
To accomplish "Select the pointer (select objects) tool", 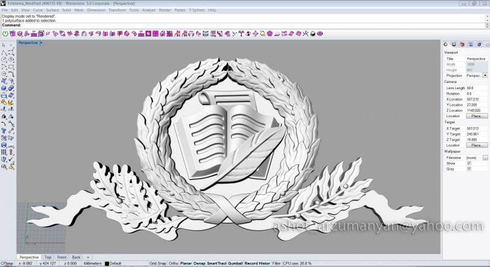I will (4, 45).
